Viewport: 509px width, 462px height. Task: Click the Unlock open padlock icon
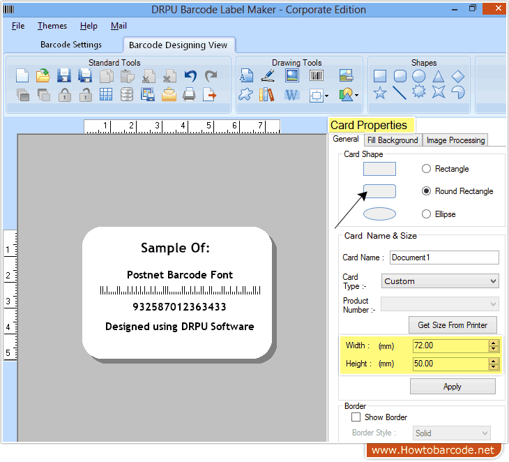(x=85, y=95)
